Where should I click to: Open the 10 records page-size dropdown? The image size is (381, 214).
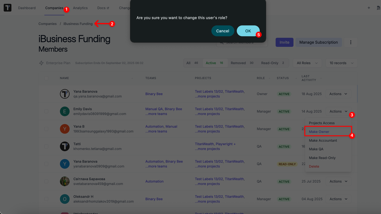point(341,63)
